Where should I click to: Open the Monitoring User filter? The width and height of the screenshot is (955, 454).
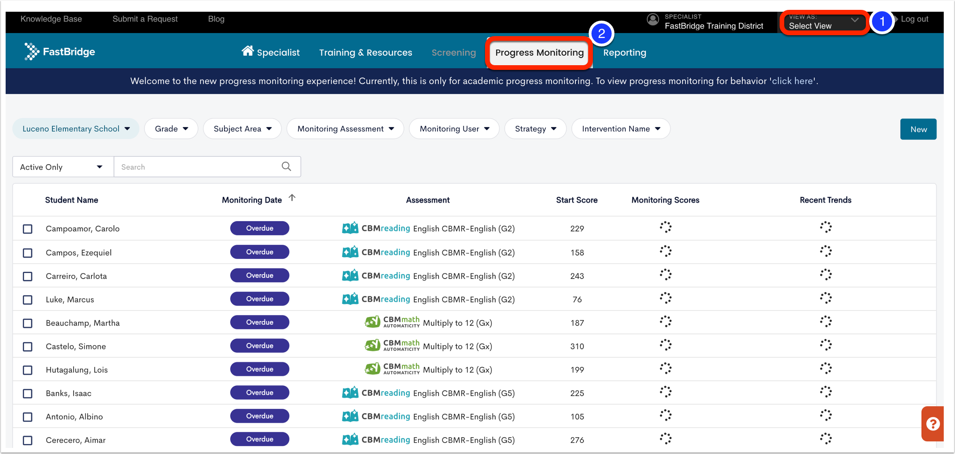coord(454,129)
